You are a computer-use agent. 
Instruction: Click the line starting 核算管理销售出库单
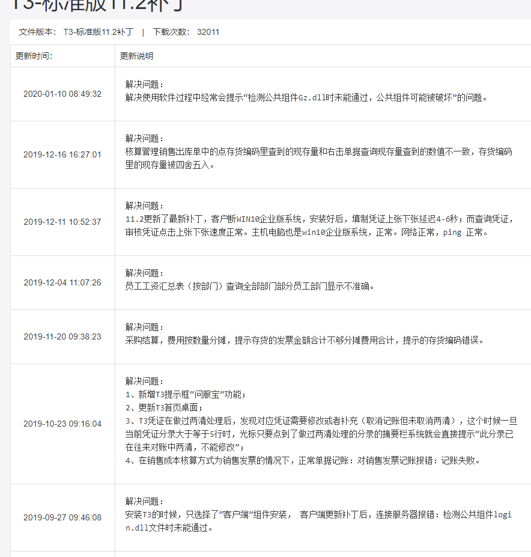pos(318,151)
